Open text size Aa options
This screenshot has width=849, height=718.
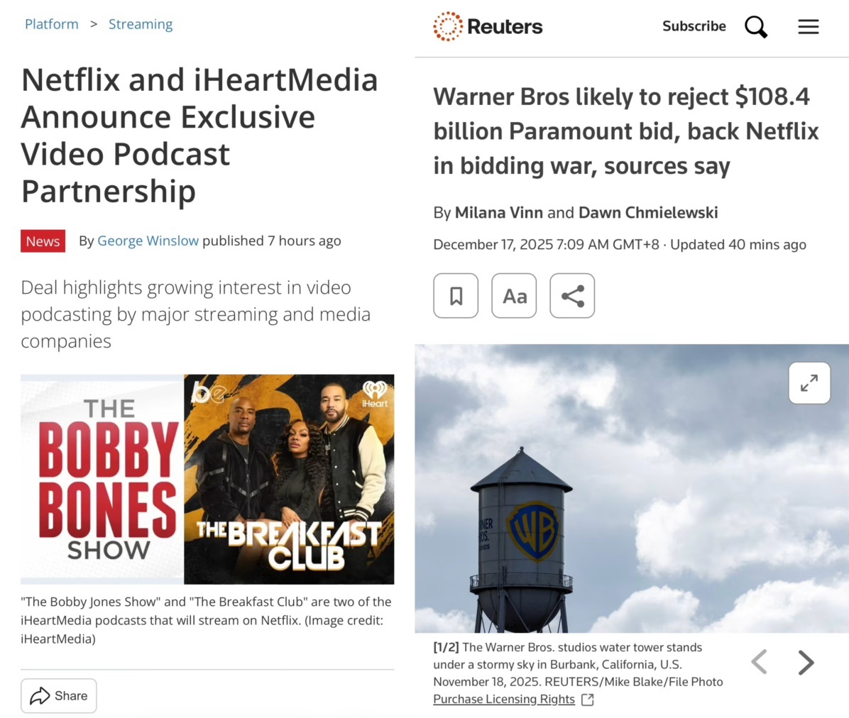(x=514, y=296)
